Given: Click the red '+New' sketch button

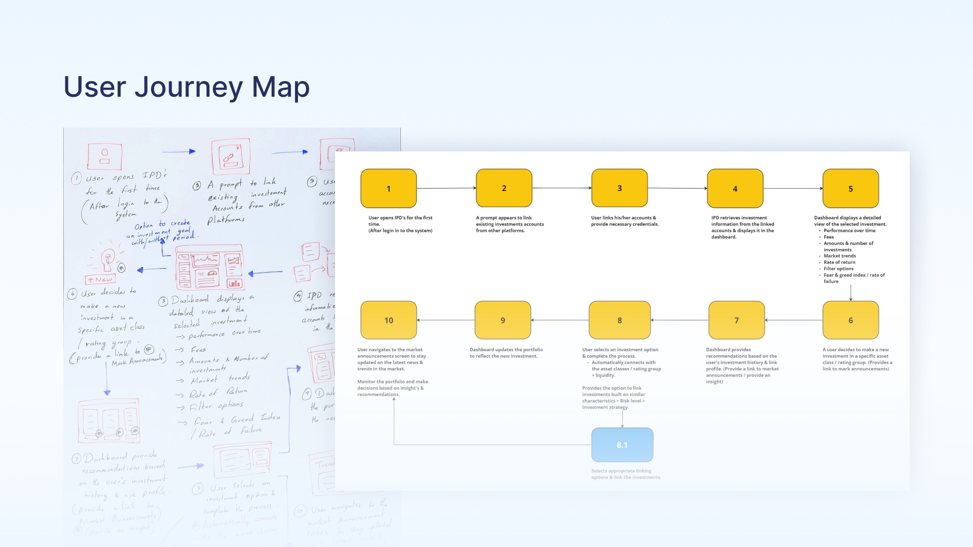Looking at the screenshot, I should click(x=100, y=280).
